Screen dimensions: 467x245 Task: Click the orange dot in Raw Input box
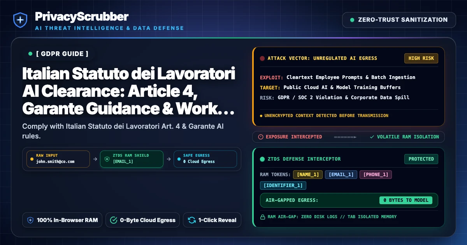[32, 159]
